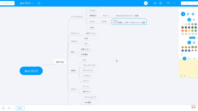
Task: Click the アップグレード button
Action: 7,3
